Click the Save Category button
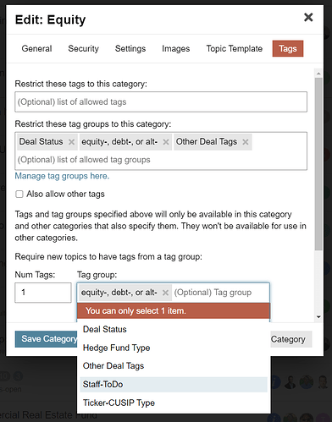This screenshot has height=422, width=332. pyautogui.click(x=47, y=339)
